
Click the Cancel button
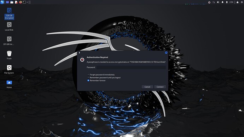[147, 87]
